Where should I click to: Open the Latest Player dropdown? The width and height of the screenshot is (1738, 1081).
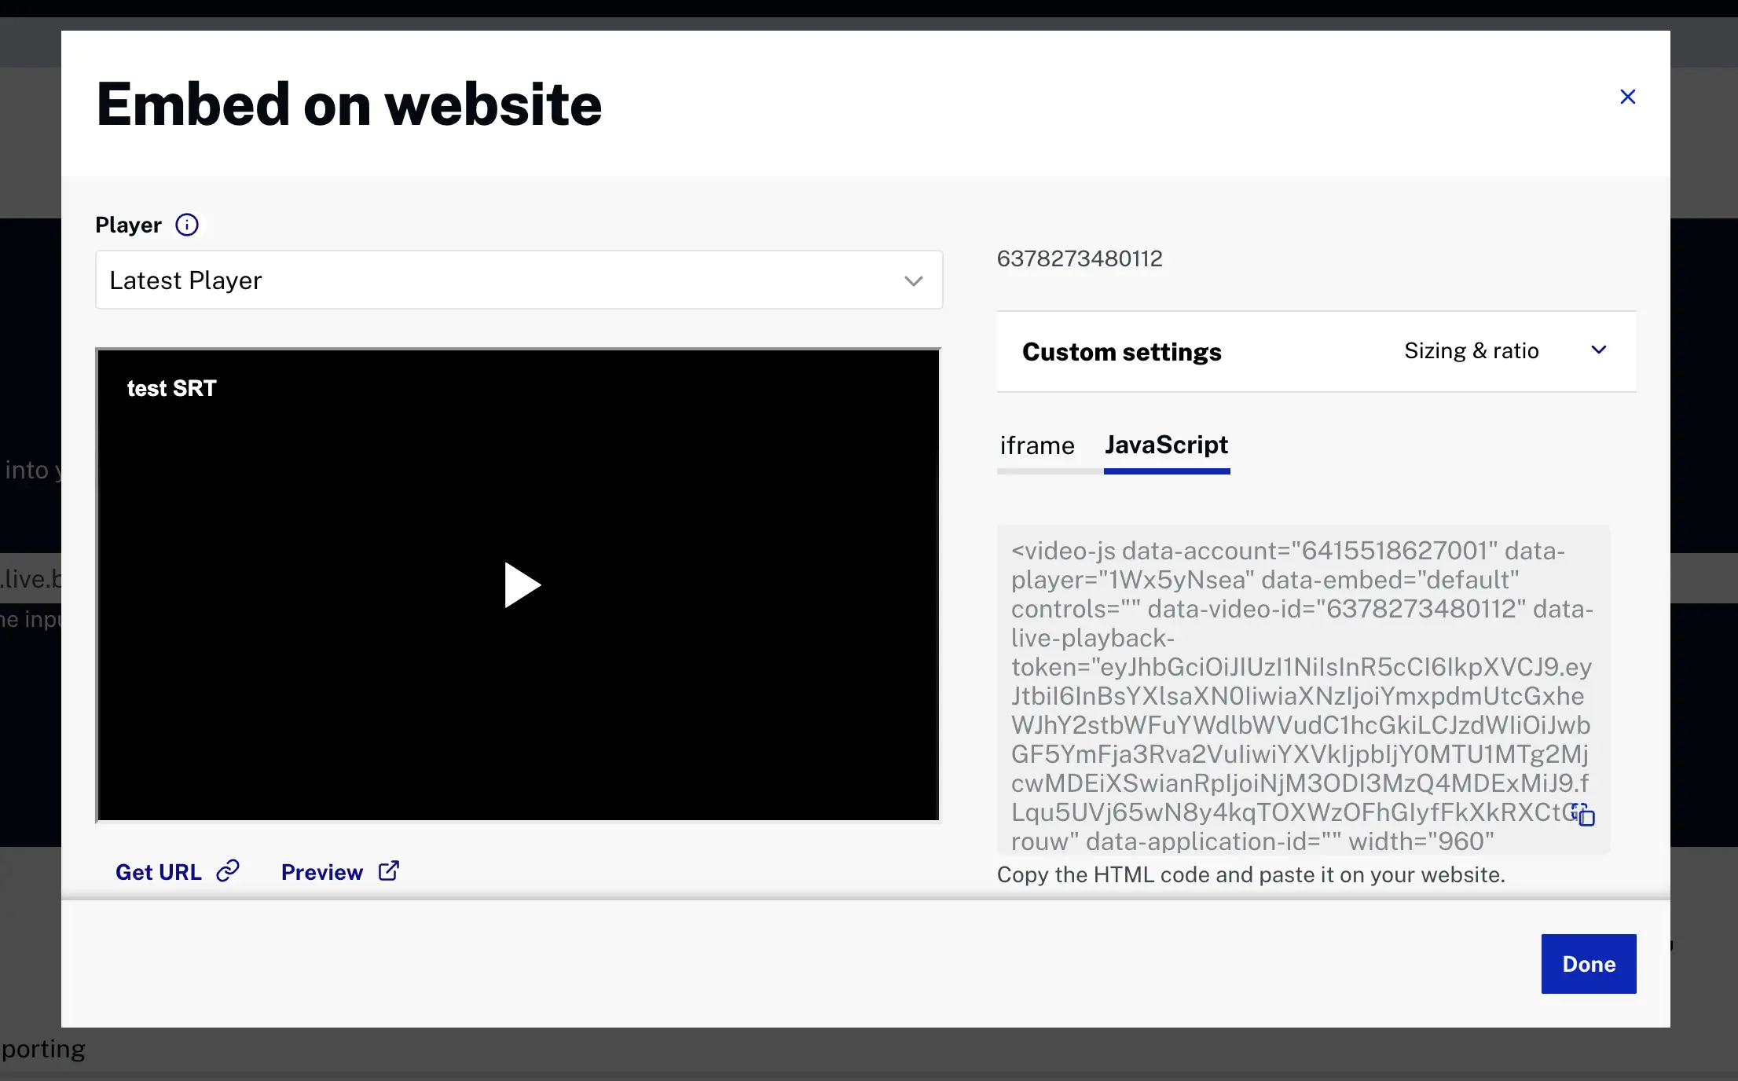(519, 280)
